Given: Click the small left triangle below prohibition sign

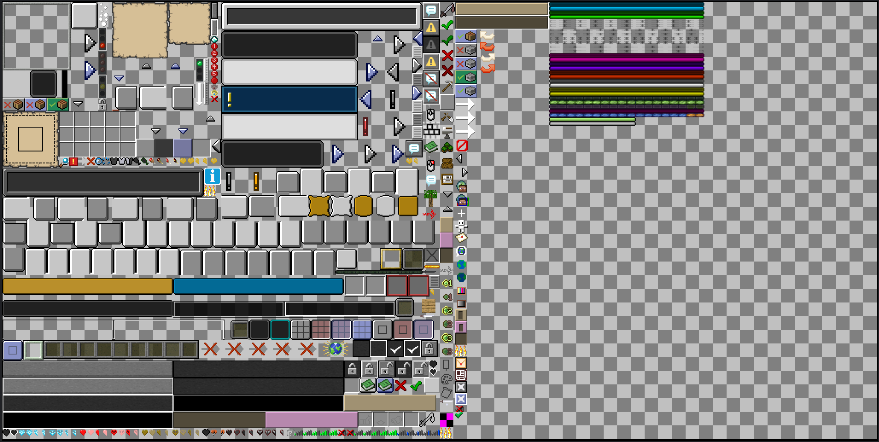Looking at the screenshot, I should [459, 159].
